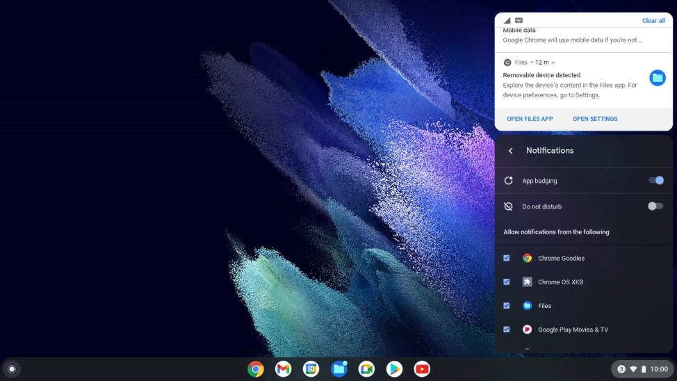Click OPEN FILES APP button
677x381 pixels.
pos(530,119)
